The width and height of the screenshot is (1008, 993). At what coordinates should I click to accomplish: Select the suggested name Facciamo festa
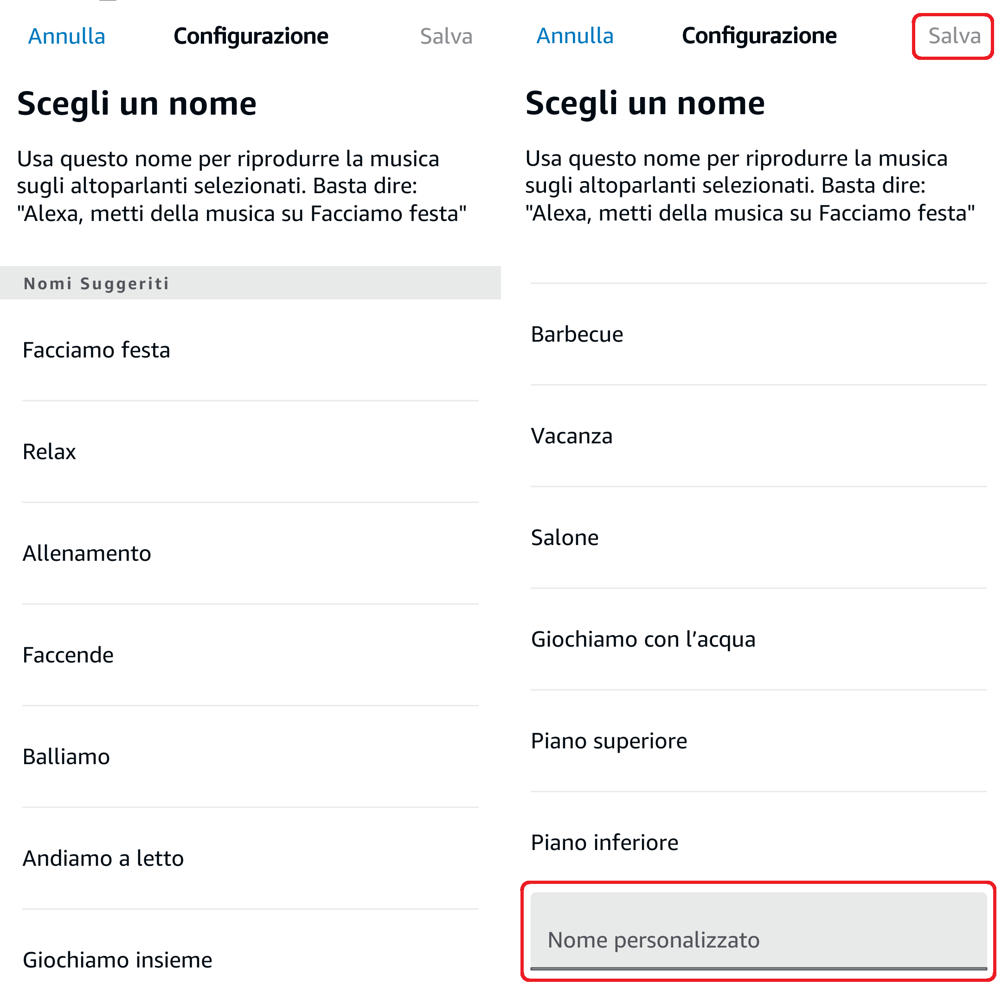point(96,350)
